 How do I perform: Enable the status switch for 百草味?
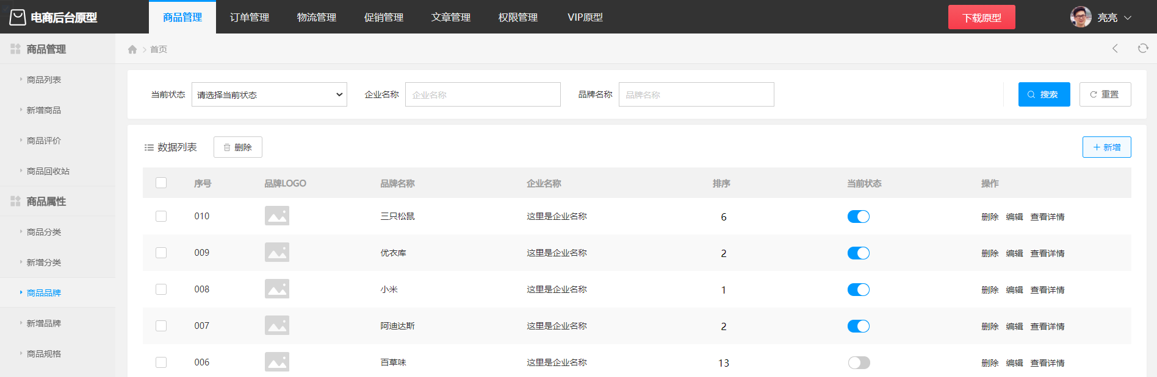coord(858,362)
